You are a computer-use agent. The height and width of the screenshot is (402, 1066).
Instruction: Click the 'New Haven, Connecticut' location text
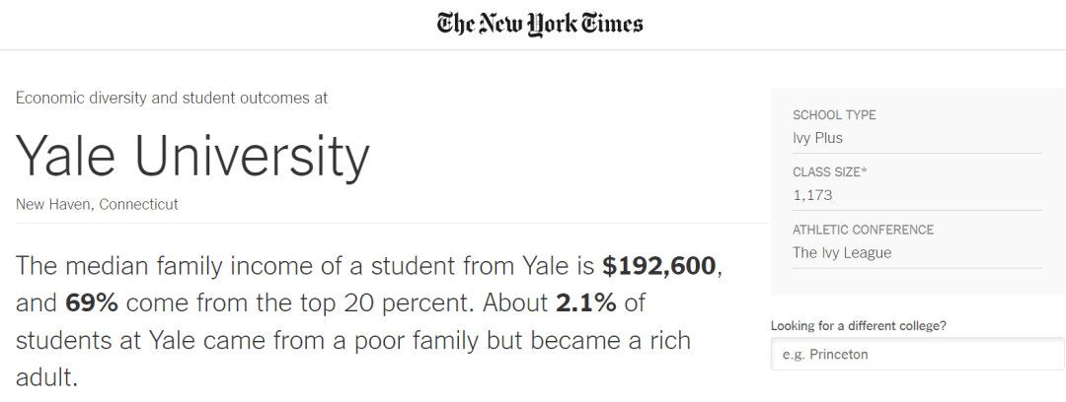(x=97, y=204)
